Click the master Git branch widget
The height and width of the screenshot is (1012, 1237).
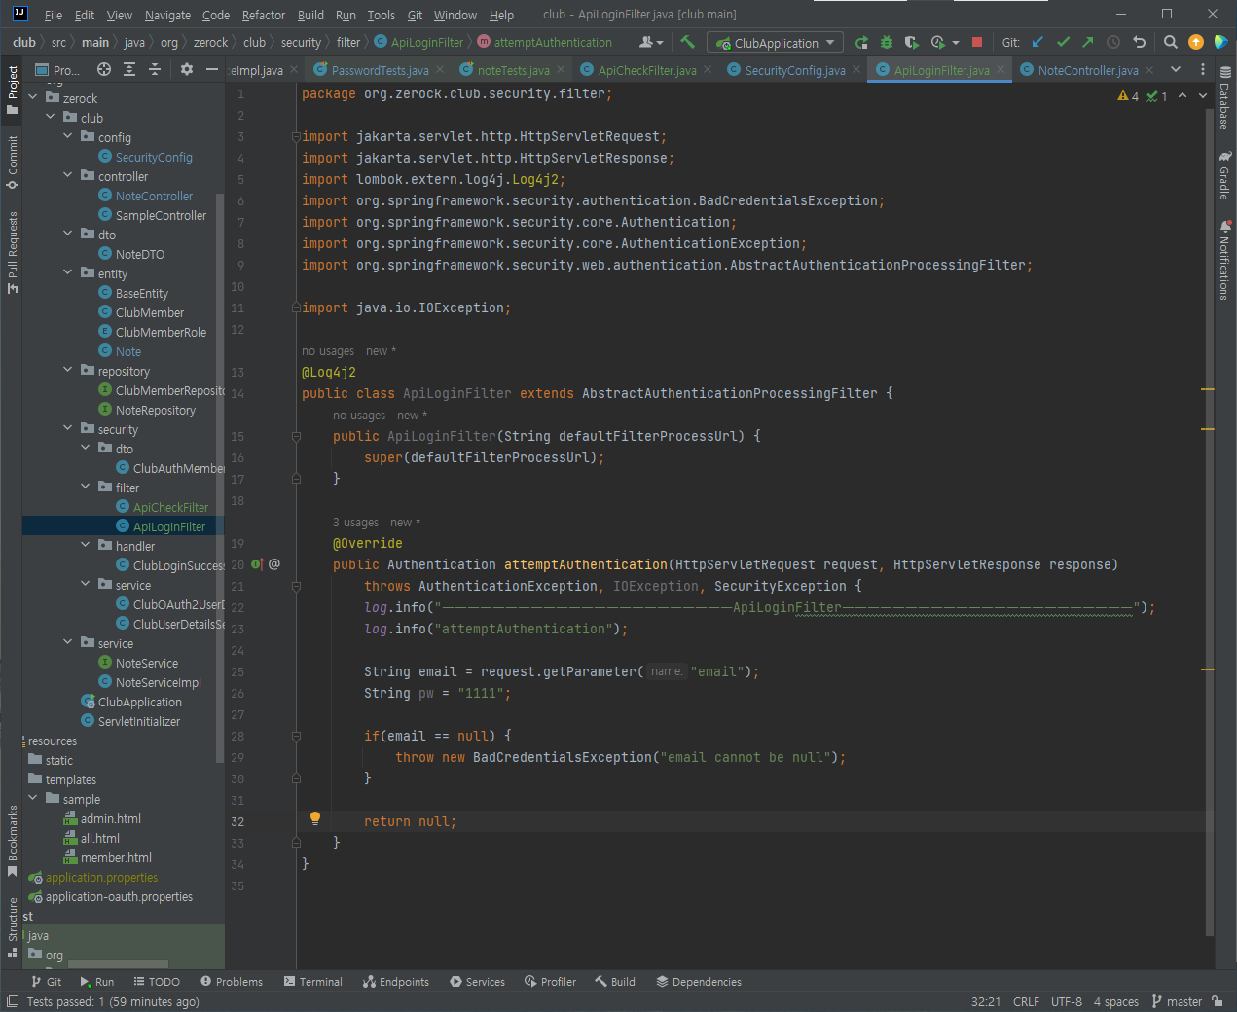pyautogui.click(x=1177, y=1001)
